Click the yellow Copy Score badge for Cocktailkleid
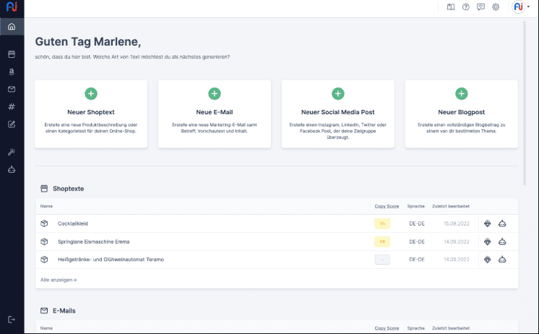Screen dimensions: 539x334 pos(382,223)
